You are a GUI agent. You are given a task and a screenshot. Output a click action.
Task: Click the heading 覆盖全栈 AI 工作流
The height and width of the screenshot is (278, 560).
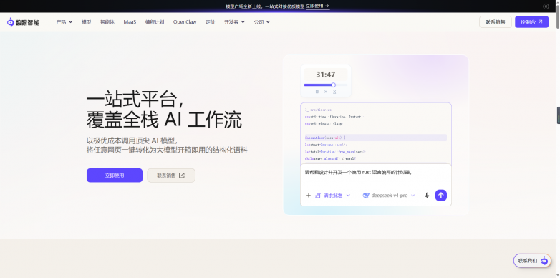pyautogui.click(x=164, y=120)
